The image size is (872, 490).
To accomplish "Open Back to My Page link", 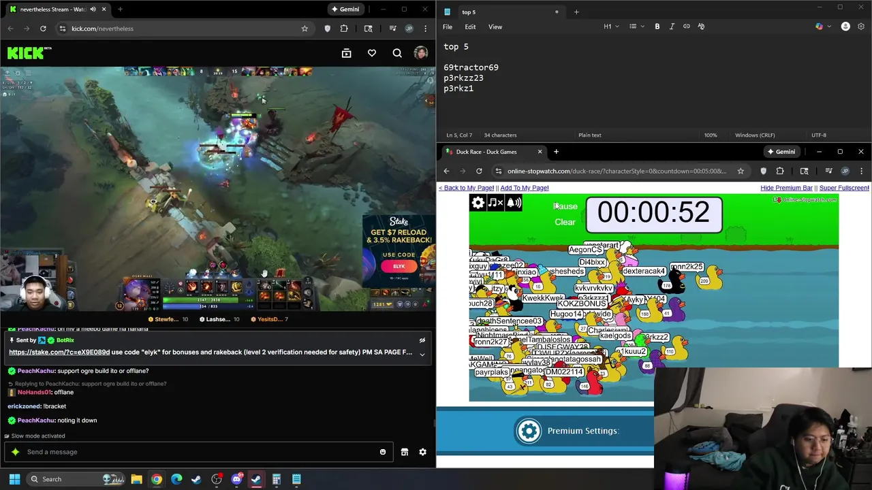I will pyautogui.click(x=466, y=188).
